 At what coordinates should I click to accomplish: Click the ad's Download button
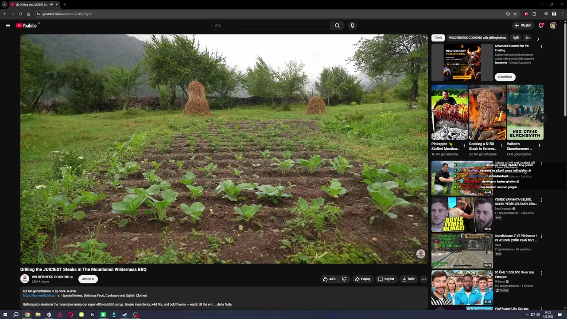(505, 77)
